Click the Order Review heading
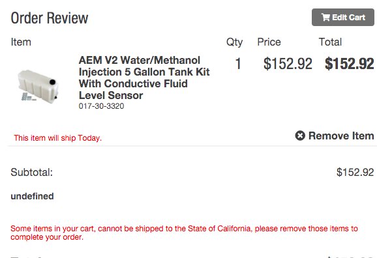 pos(50,18)
